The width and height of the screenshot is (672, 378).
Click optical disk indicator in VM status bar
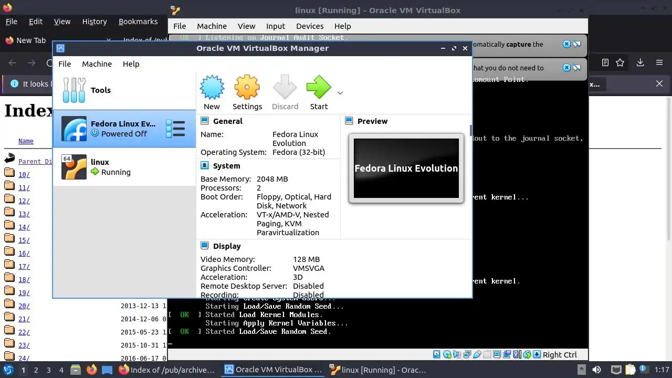(x=447, y=355)
